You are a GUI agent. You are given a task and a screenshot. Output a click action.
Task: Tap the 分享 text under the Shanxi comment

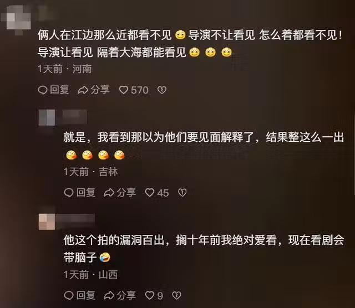126,295
